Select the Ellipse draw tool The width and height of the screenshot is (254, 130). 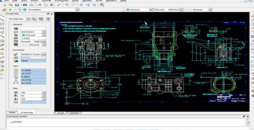2,45
